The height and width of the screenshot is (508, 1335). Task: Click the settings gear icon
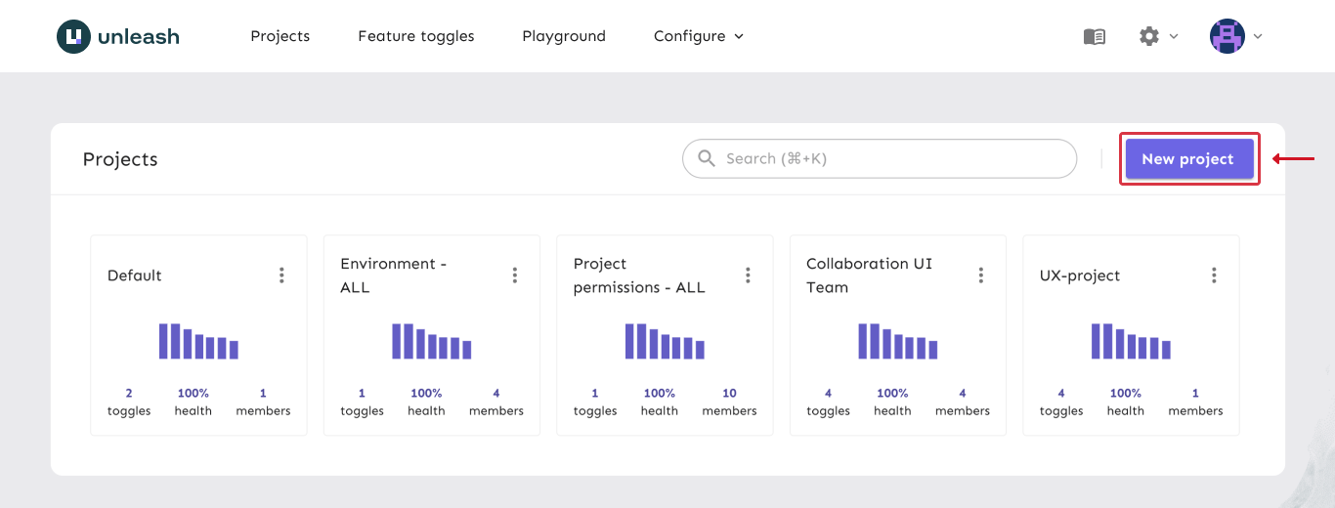click(x=1149, y=36)
